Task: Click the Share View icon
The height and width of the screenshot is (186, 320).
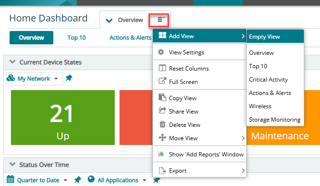Action: click(162, 111)
